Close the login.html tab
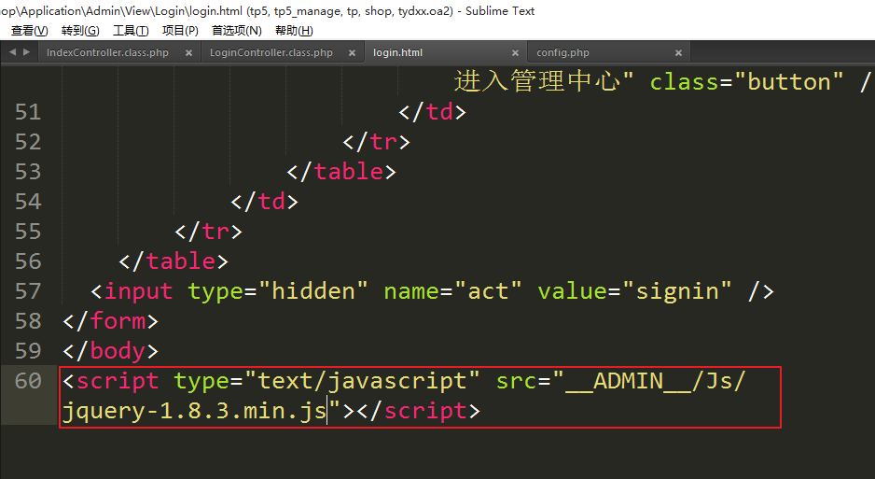 515,53
